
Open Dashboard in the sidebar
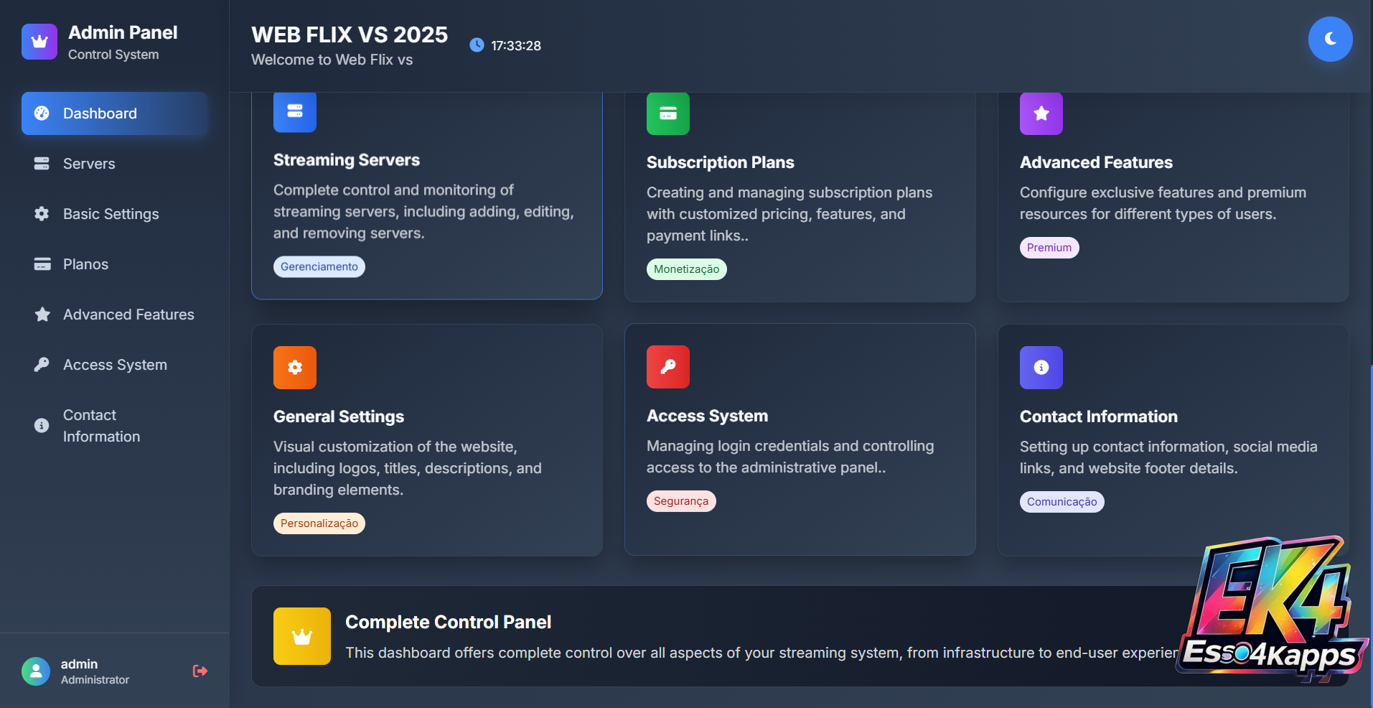point(115,113)
